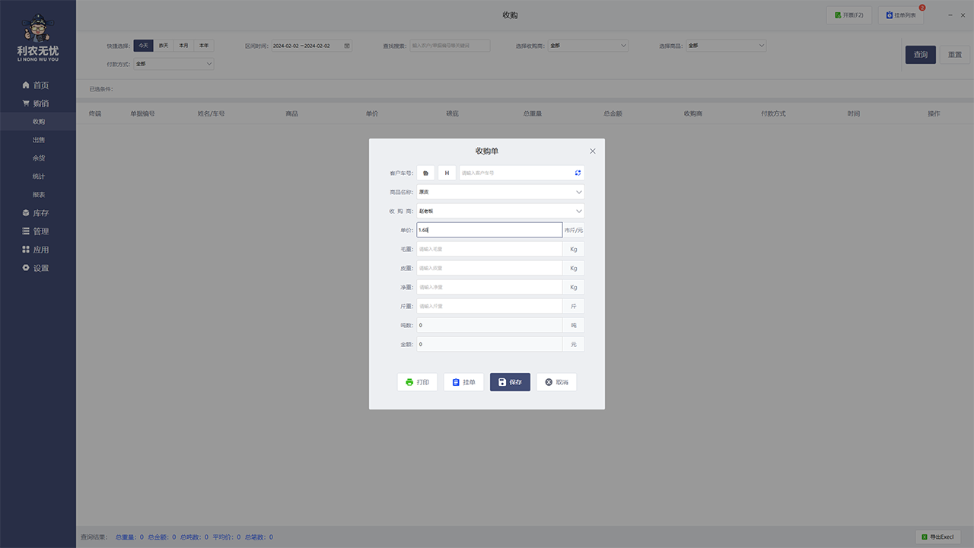Select the 昨天 quick filter
The width and height of the screenshot is (974, 548).
point(164,46)
